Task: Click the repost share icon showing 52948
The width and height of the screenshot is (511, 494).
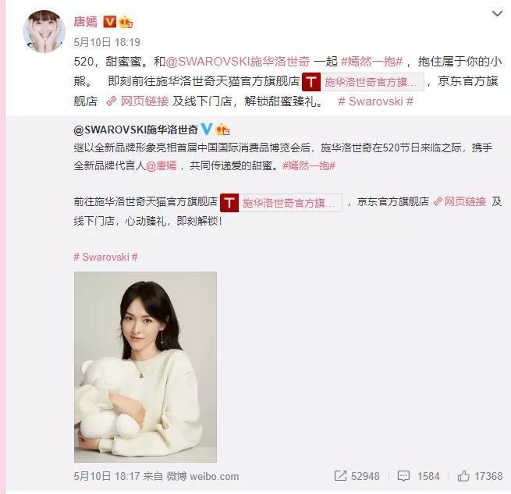Action: (357, 476)
